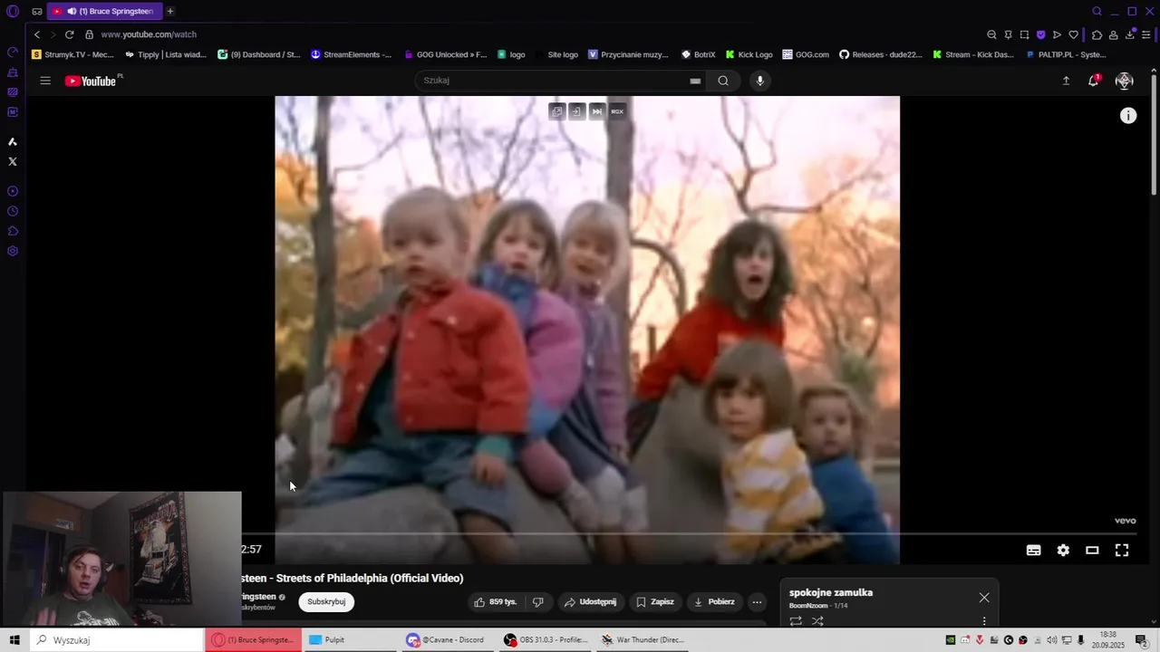Toggle playlist loop button
Screen dimensions: 1160x652
[x=796, y=621]
